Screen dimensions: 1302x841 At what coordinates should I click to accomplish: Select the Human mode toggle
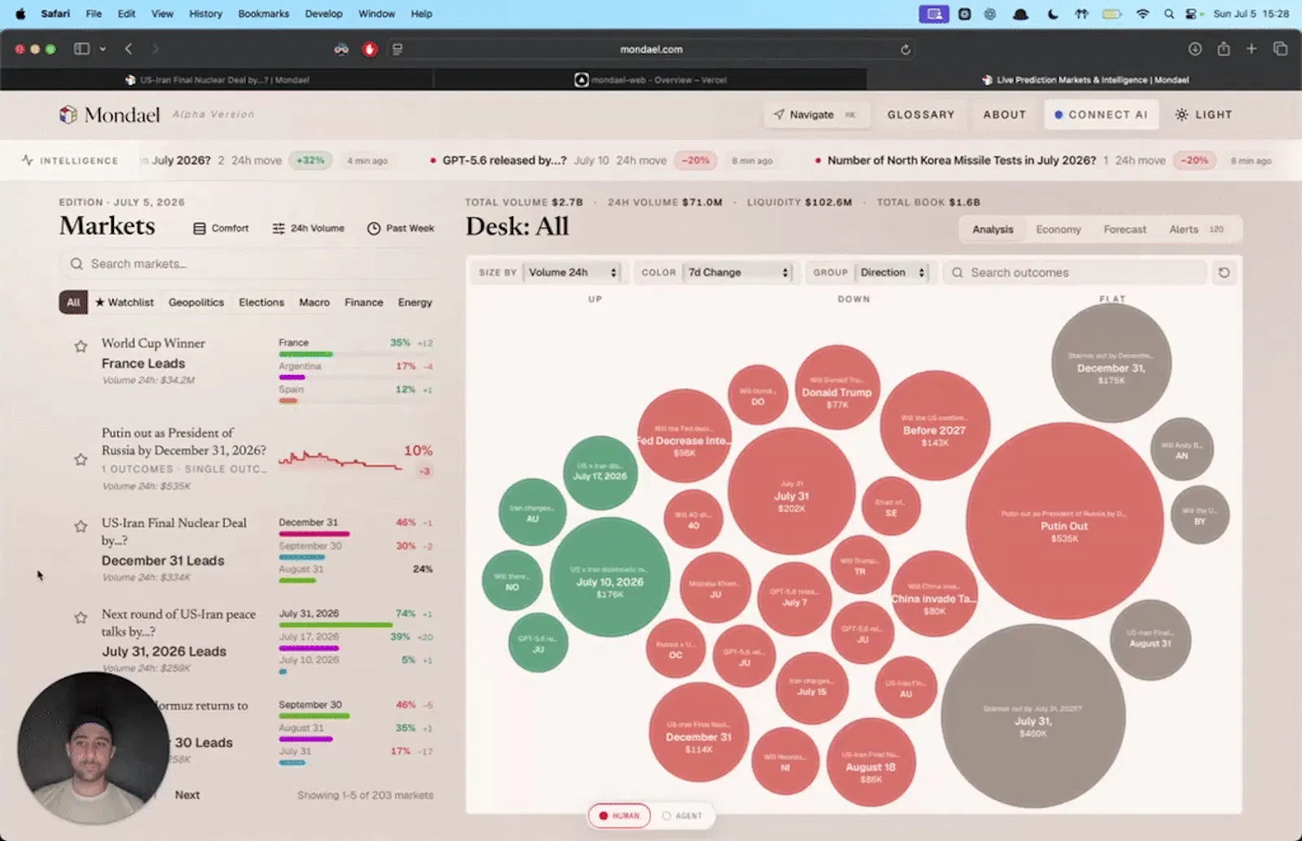click(619, 816)
